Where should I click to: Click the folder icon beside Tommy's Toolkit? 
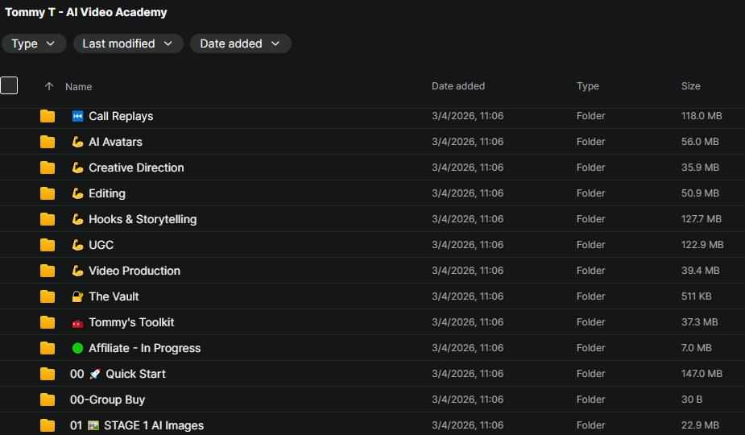coord(48,322)
